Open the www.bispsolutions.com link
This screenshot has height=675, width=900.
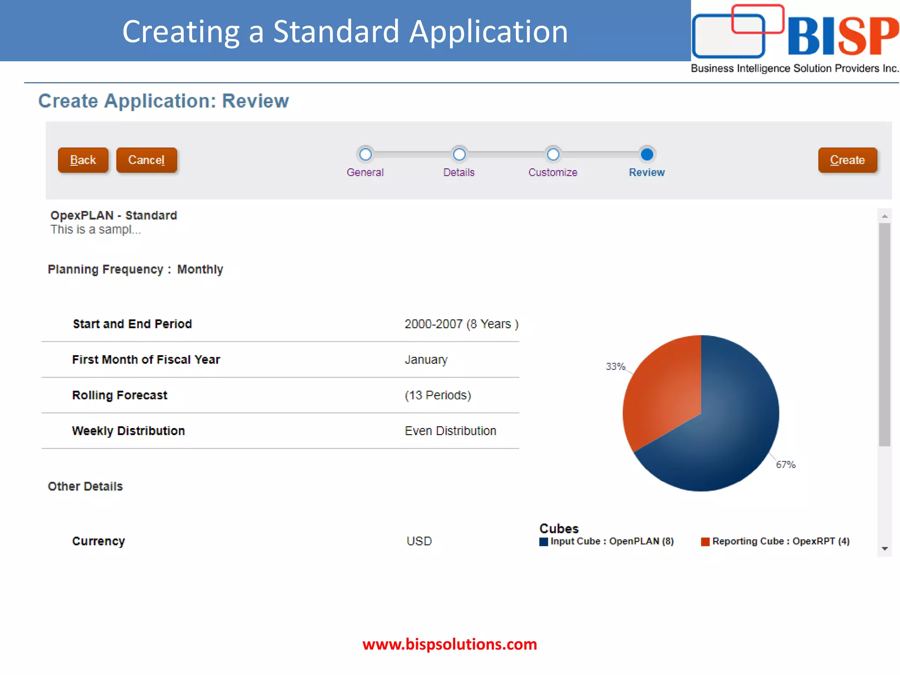pos(450,644)
